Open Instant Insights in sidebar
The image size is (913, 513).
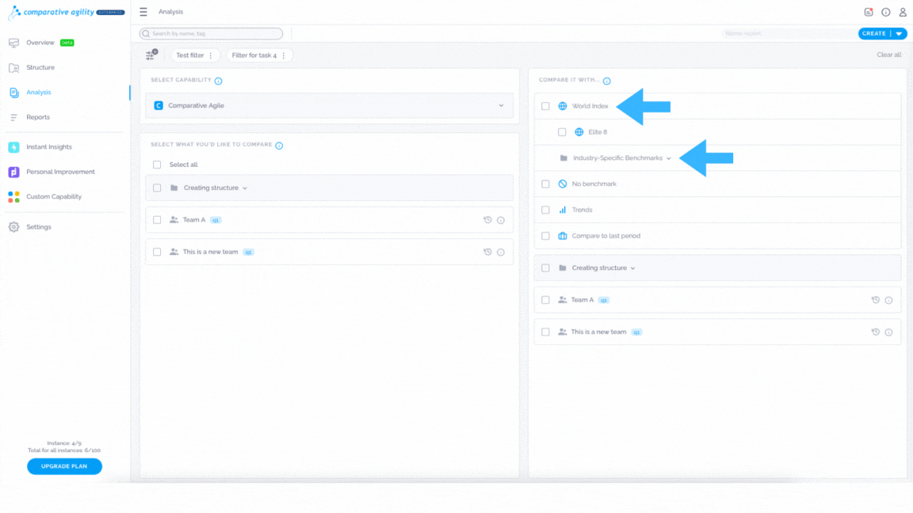[x=49, y=147]
